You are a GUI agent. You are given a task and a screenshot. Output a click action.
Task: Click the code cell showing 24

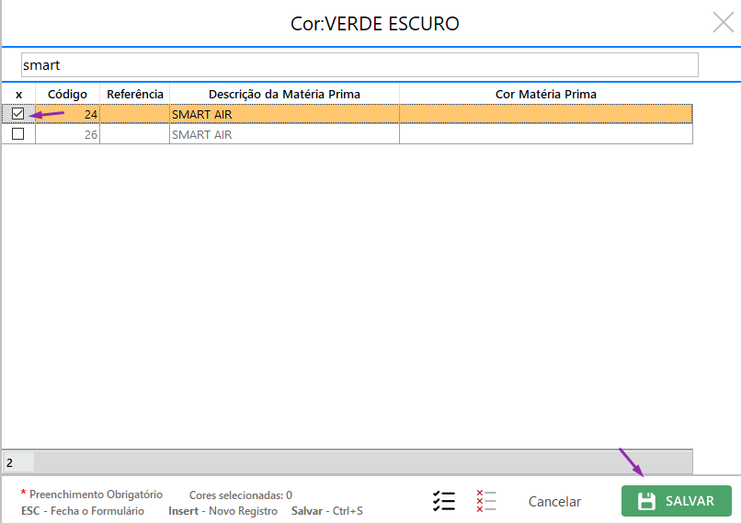67,115
